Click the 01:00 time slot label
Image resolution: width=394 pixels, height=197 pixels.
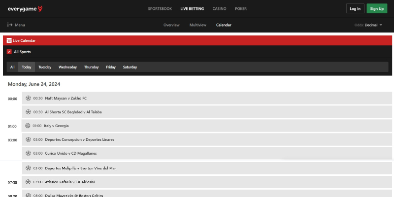[x=12, y=127]
